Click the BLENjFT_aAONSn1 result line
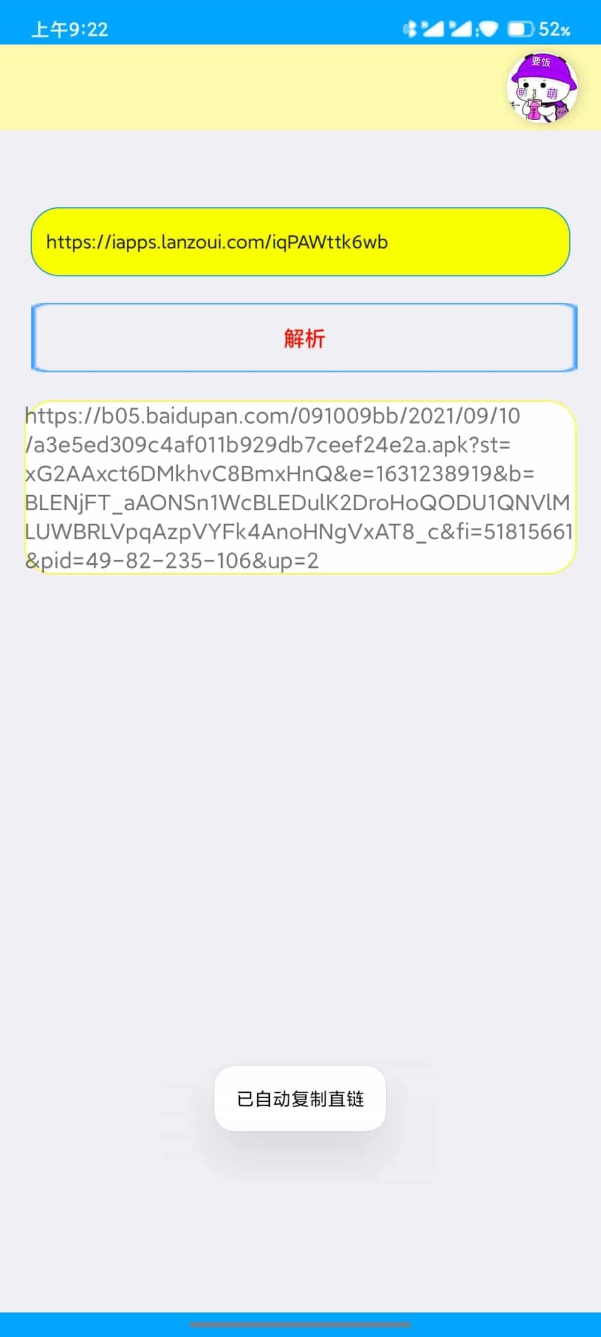 (x=297, y=503)
